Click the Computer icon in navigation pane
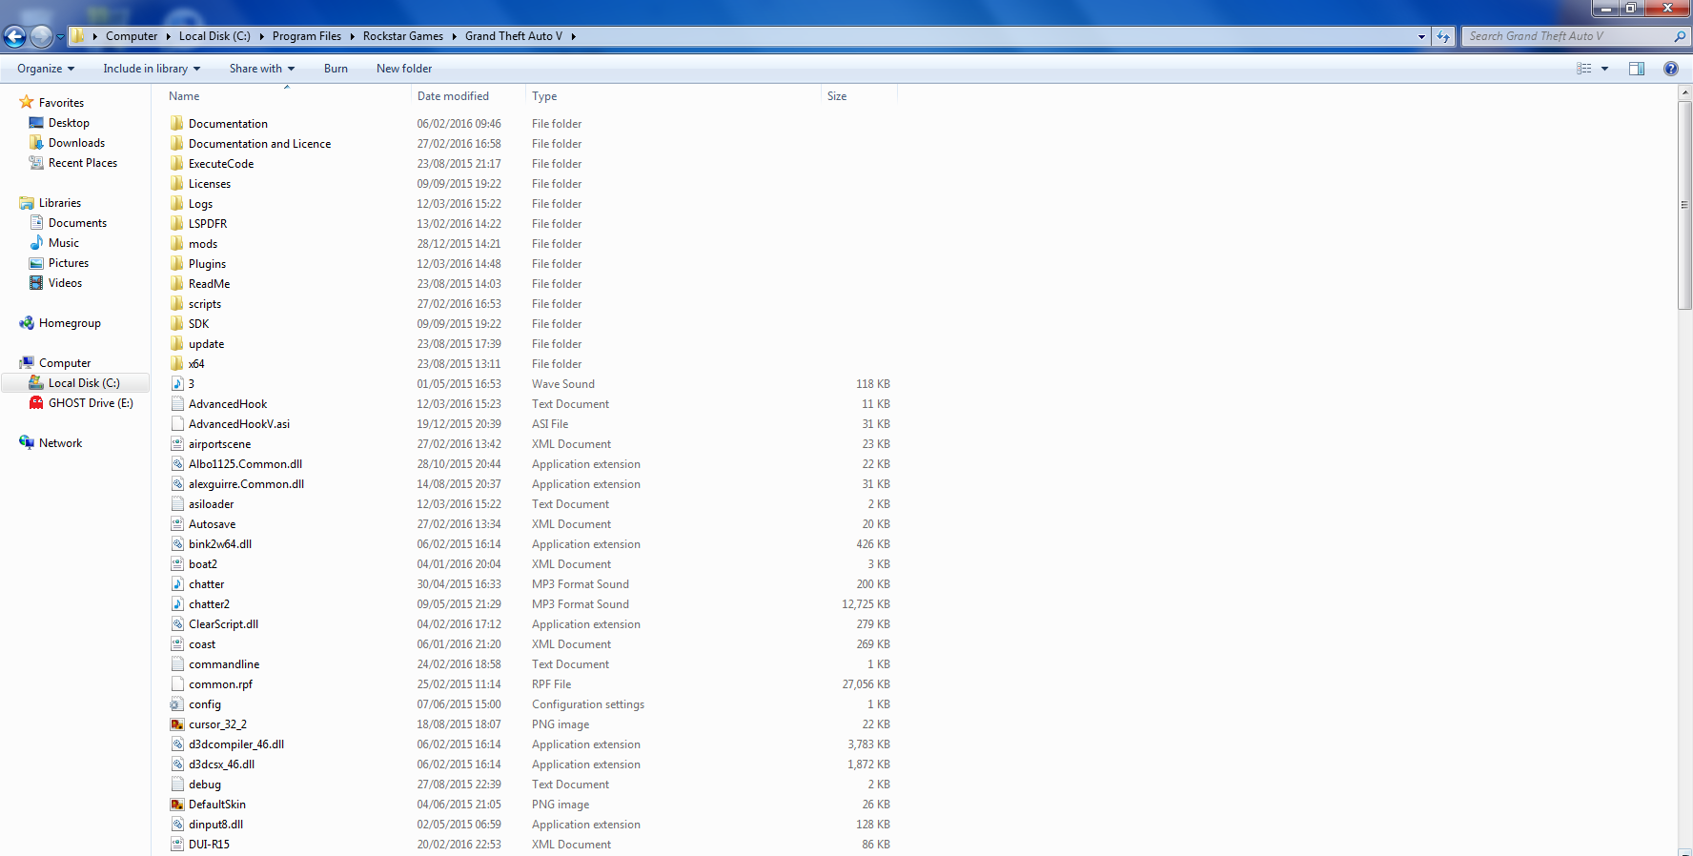 click(x=27, y=362)
